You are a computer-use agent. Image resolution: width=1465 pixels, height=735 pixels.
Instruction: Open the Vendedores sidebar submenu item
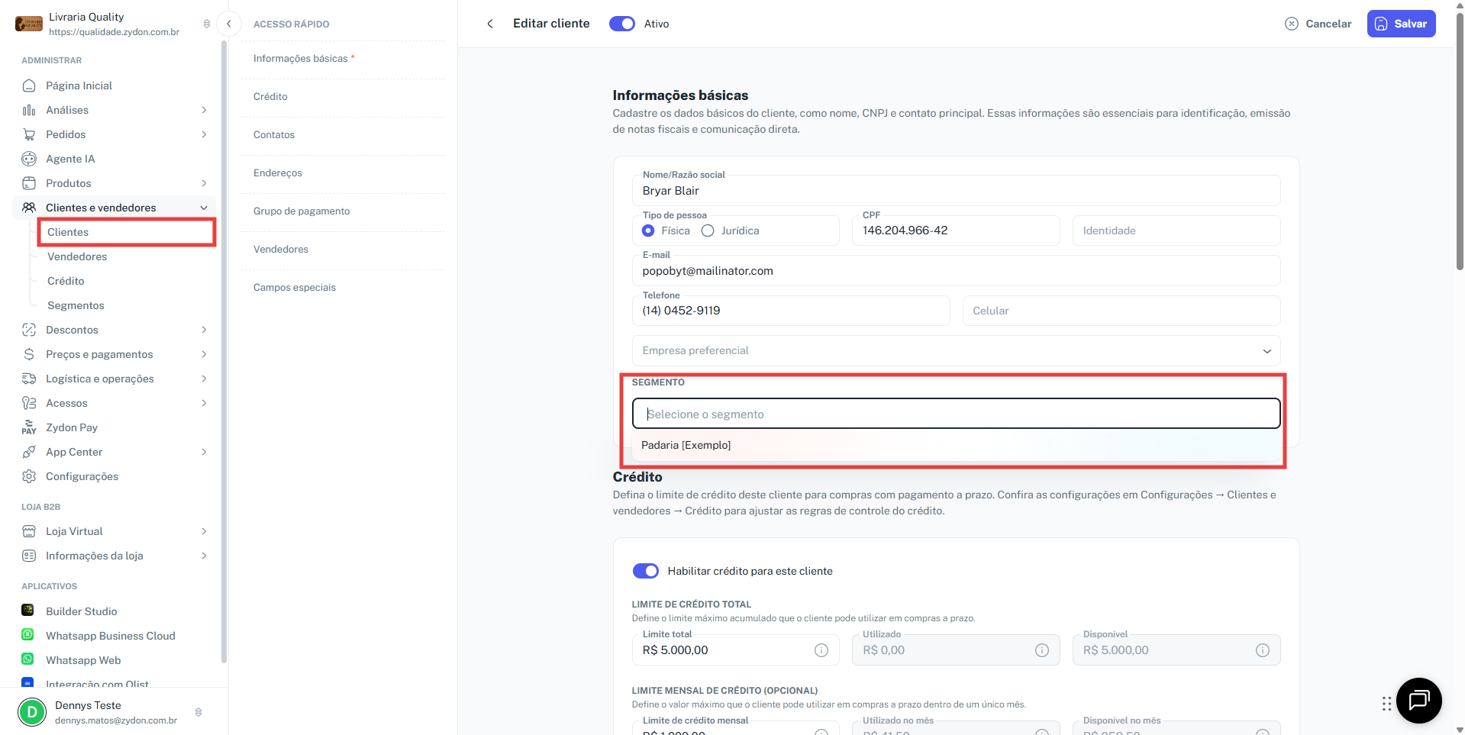77,256
